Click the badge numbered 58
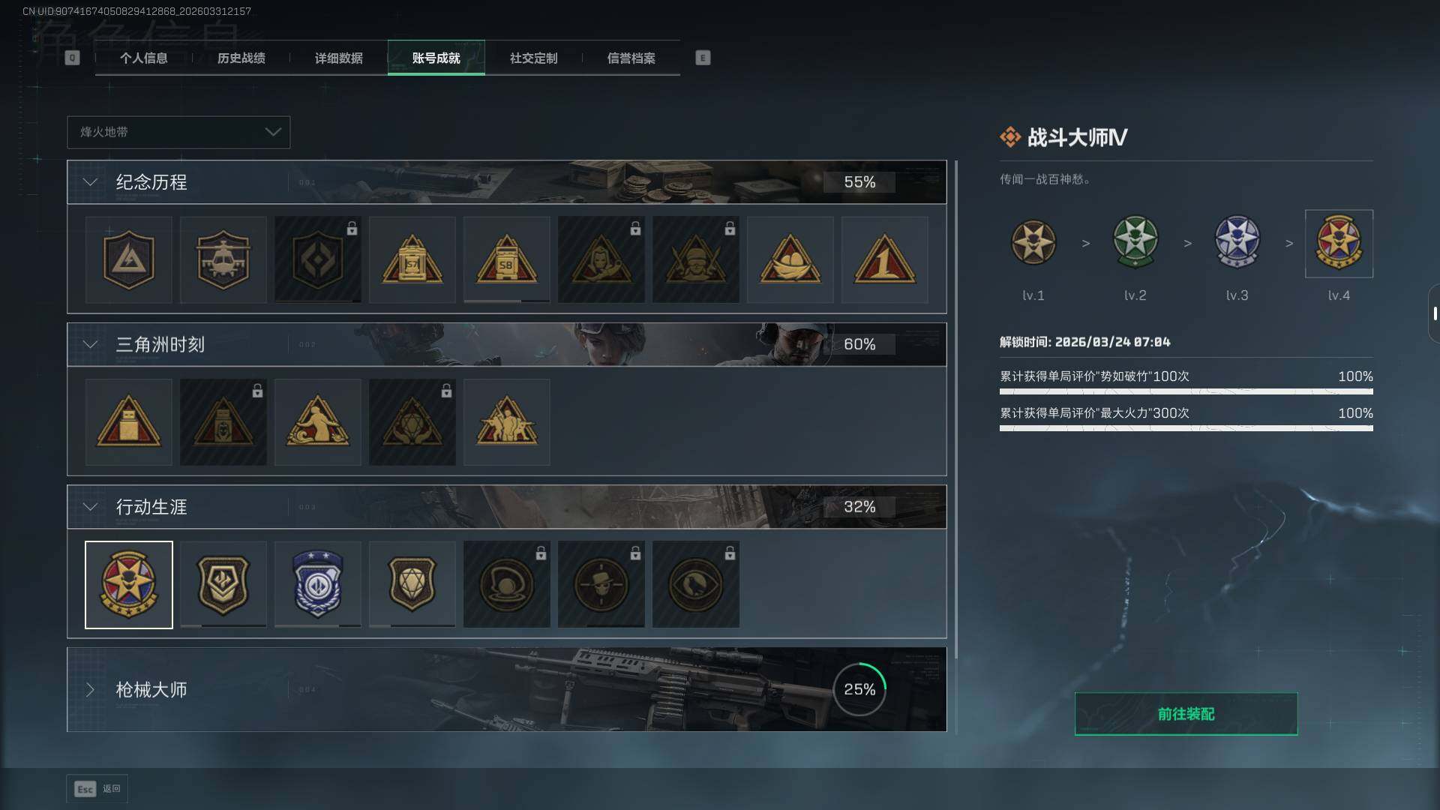This screenshot has height=810, width=1440. [506, 259]
